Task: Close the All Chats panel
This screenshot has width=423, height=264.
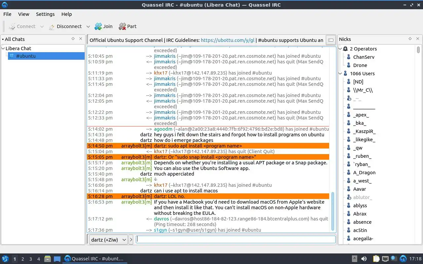Action: pos(81,39)
